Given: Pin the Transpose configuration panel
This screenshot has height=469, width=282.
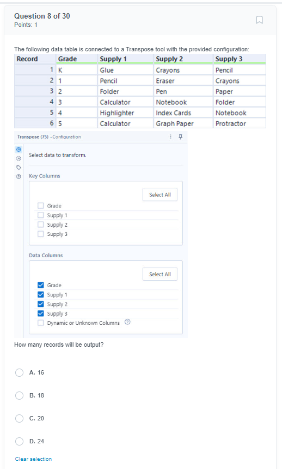Looking at the screenshot, I should click(180, 136).
